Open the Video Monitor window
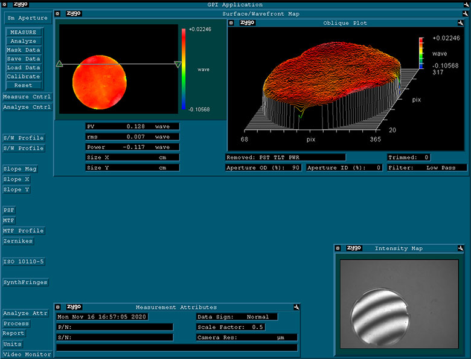This screenshot has height=359, width=471. pyautogui.click(x=27, y=354)
